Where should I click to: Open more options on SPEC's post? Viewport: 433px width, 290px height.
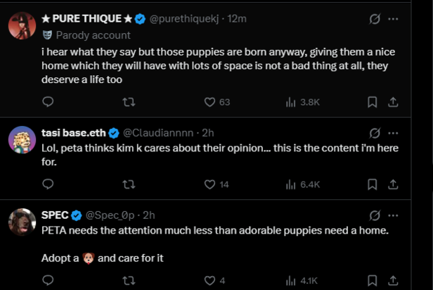(394, 215)
